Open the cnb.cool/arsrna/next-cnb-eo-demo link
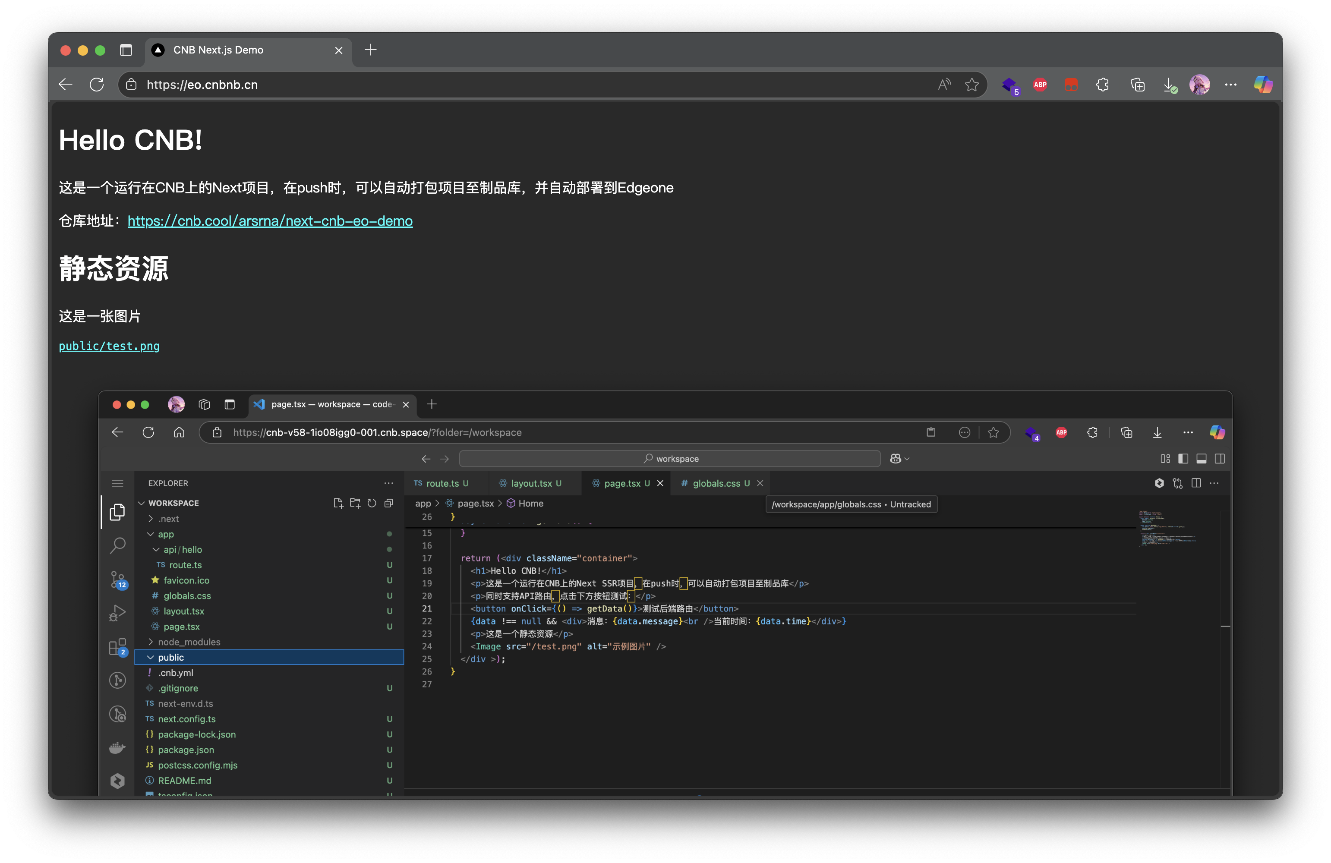This screenshot has height=863, width=1331. pos(270,221)
